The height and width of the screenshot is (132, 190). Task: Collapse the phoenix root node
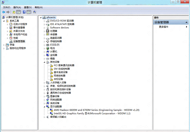(41, 17)
